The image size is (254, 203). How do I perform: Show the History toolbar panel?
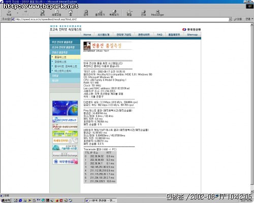pos(114,13)
